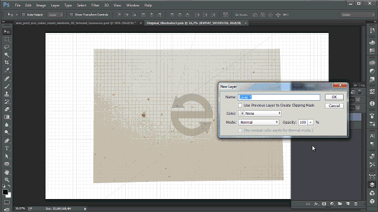
Task: Open the Help menu
Action: 148,5
